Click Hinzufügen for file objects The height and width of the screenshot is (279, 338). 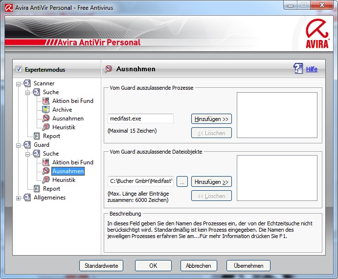(x=211, y=182)
